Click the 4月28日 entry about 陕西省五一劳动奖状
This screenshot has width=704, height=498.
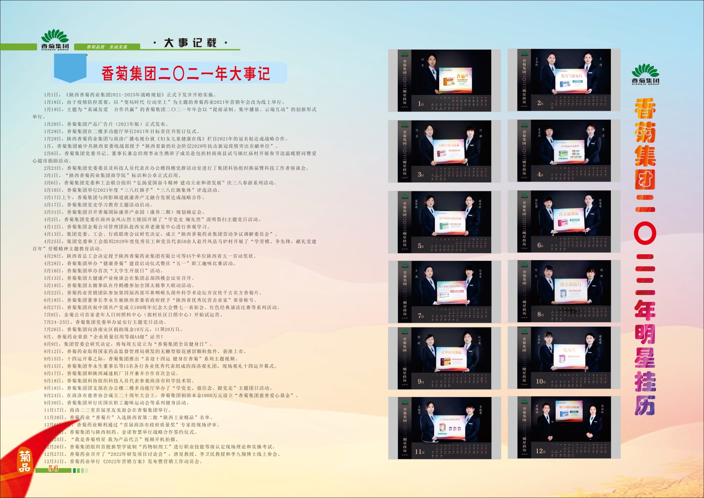pos(151,256)
